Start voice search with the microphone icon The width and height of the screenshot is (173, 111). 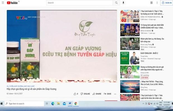click(123, 3)
